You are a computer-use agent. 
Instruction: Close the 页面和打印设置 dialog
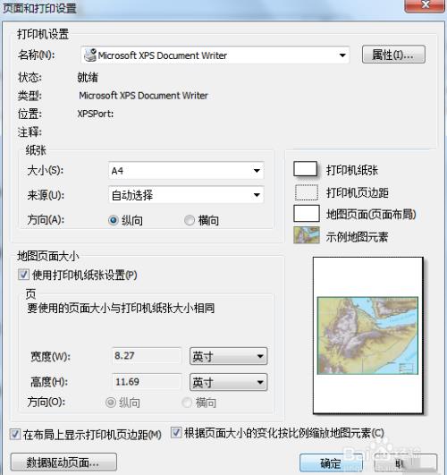coord(425,5)
